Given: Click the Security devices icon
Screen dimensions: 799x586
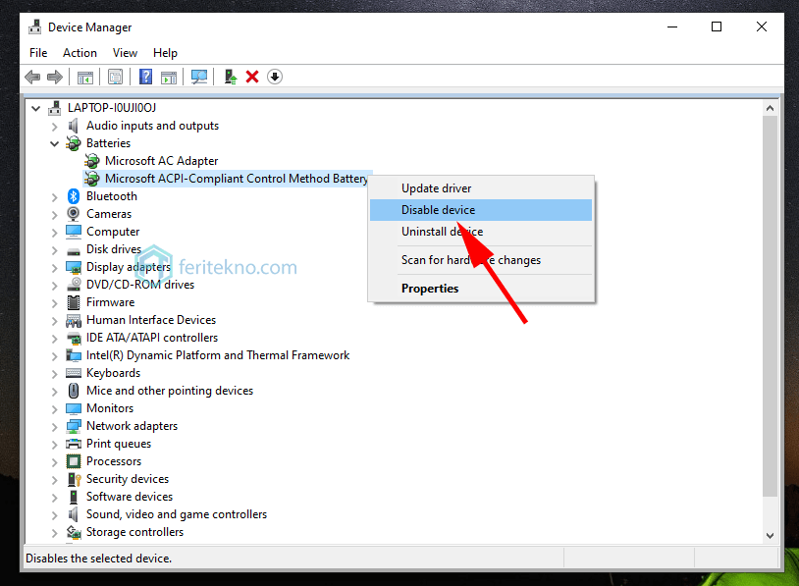Looking at the screenshot, I should (x=75, y=479).
